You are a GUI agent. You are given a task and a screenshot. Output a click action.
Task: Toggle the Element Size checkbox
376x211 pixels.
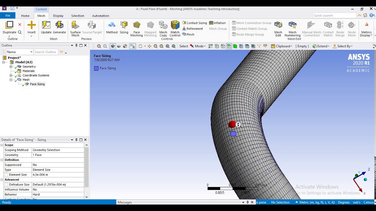[6, 175]
